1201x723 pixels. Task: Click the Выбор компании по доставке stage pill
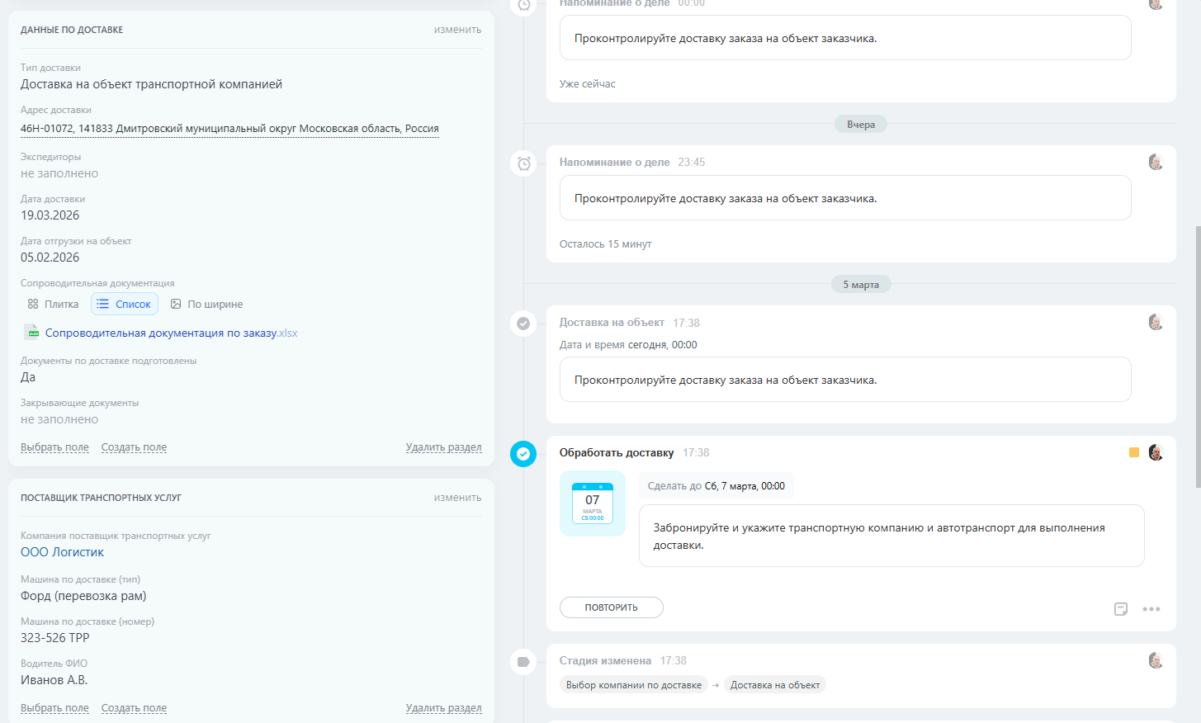tap(634, 685)
